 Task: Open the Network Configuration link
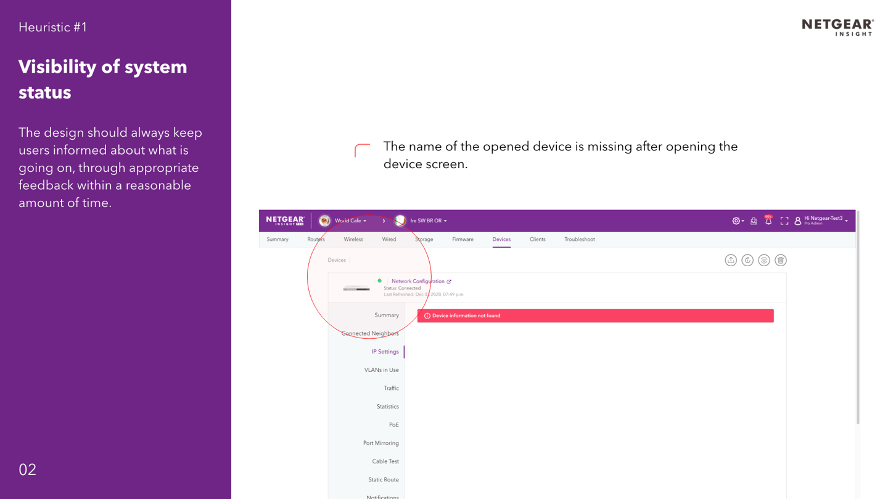click(x=417, y=282)
